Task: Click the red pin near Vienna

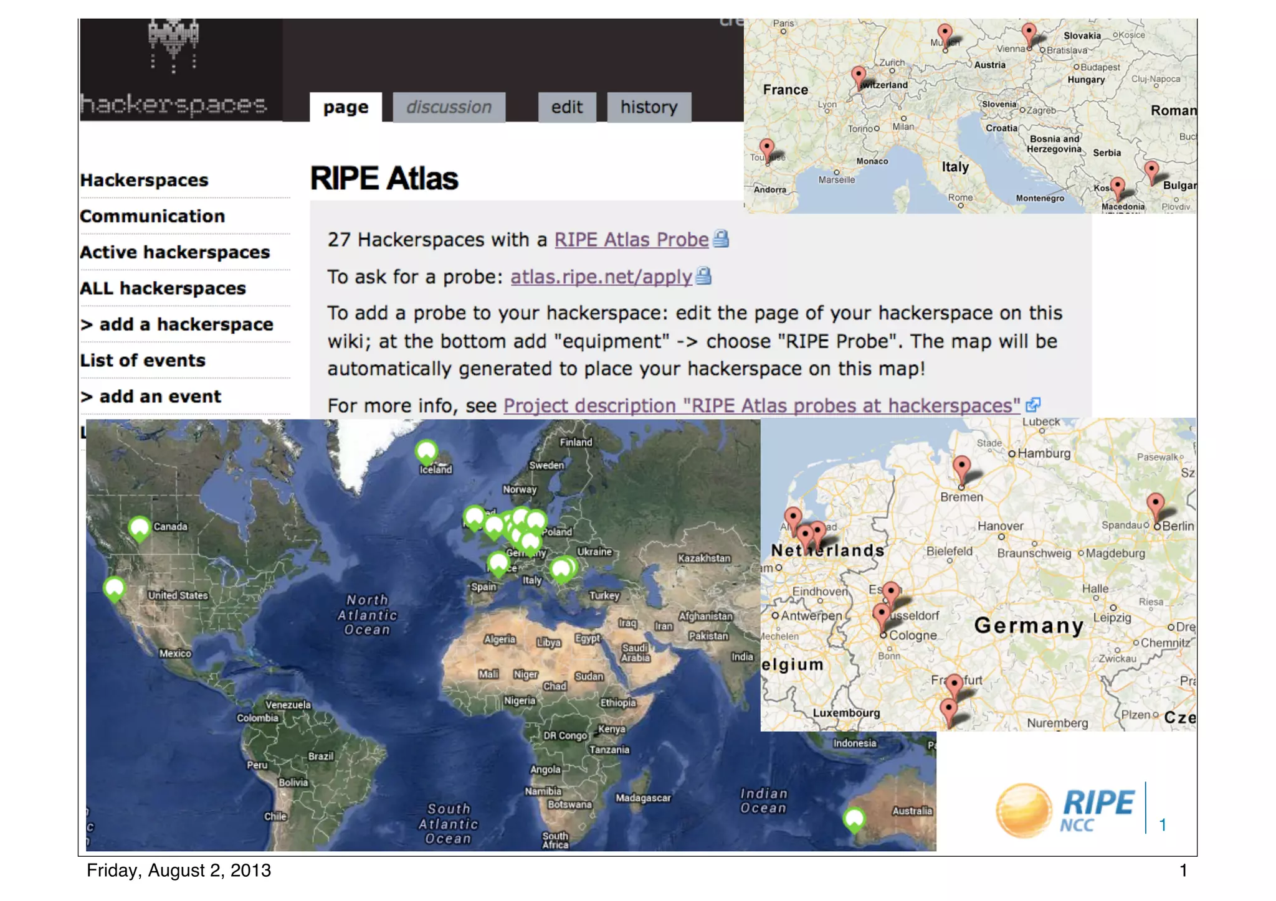Action: coord(1029,34)
